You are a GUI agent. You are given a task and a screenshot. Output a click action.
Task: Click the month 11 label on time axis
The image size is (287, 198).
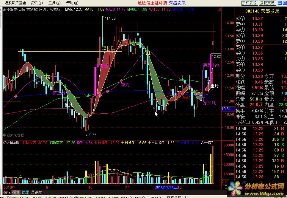coord(128,187)
